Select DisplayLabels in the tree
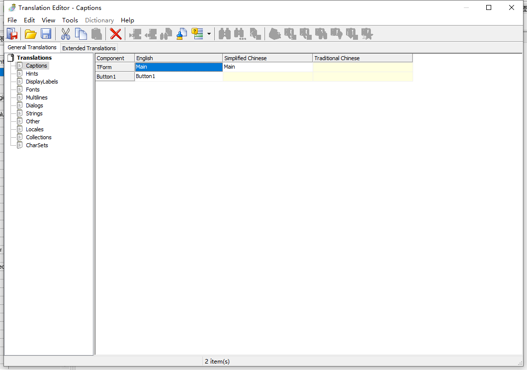Viewport: 527px width, 370px height. tap(42, 82)
